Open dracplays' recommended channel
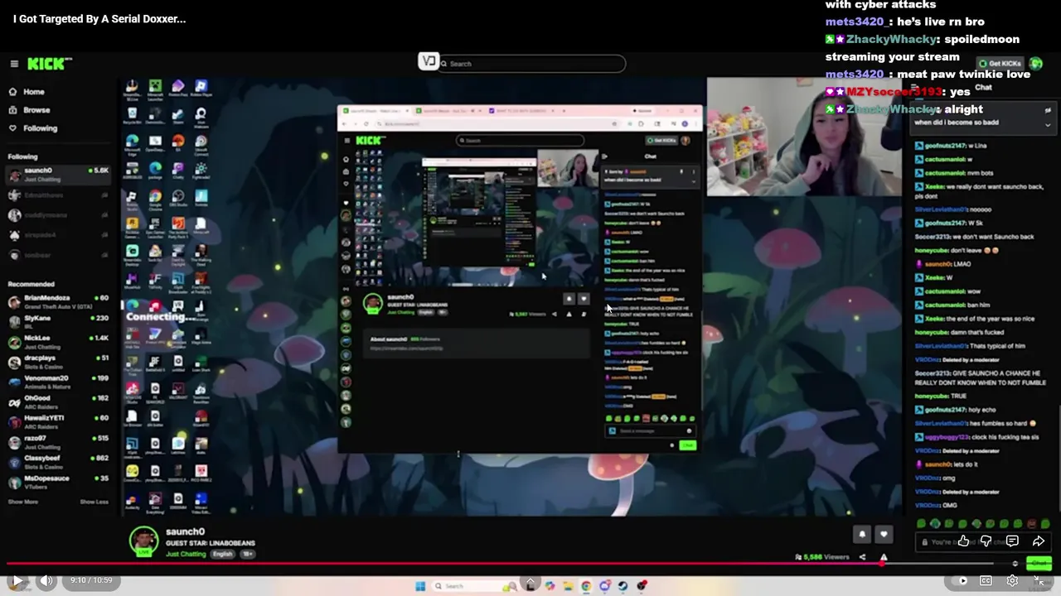Screen dimensions: 1061x596 click(58, 362)
